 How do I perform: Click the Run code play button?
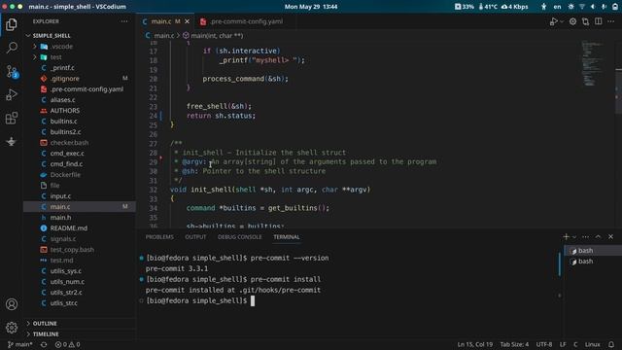(554, 21)
